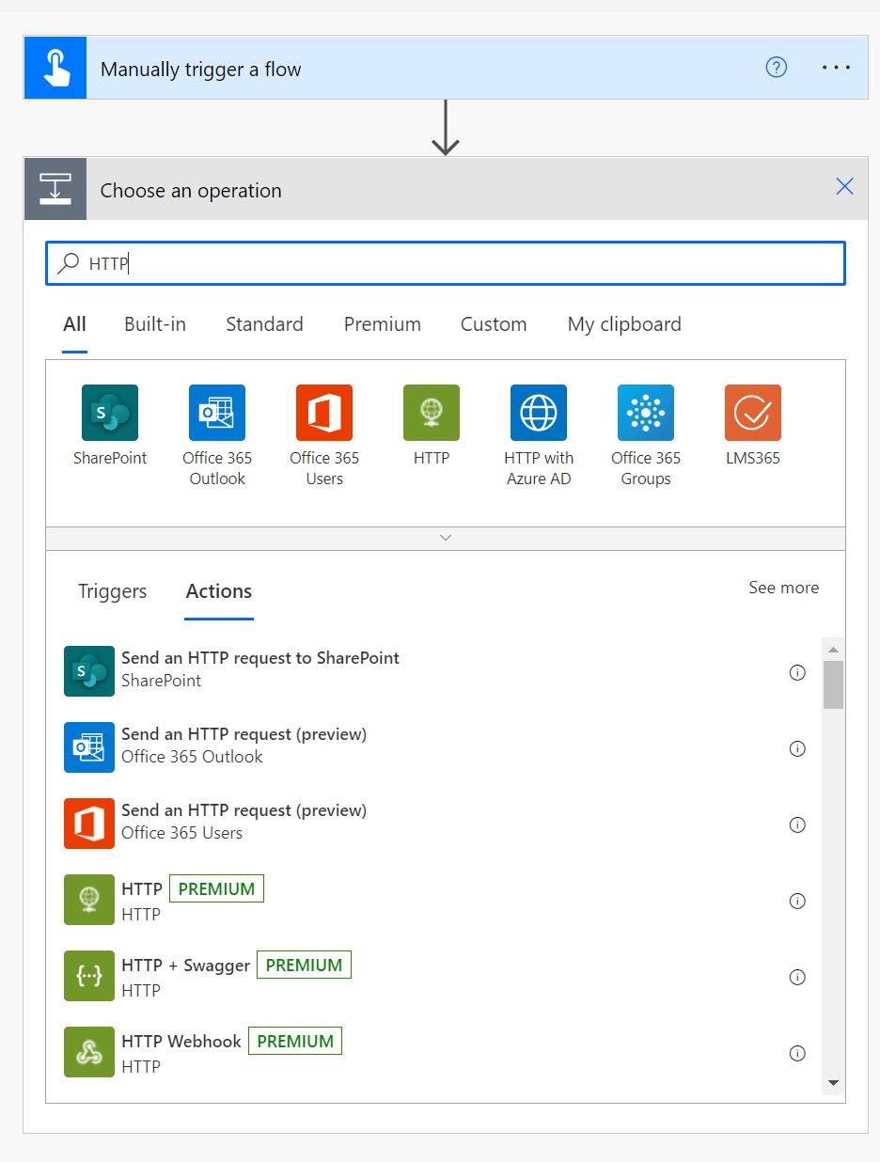The image size is (880, 1162).
Task: Show info for Outlook Send an HTTP request
Action: coord(797,748)
